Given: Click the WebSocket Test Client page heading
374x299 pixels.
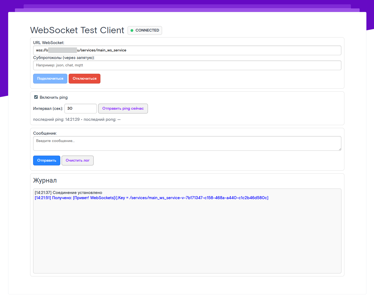Looking at the screenshot, I should click(x=77, y=30).
